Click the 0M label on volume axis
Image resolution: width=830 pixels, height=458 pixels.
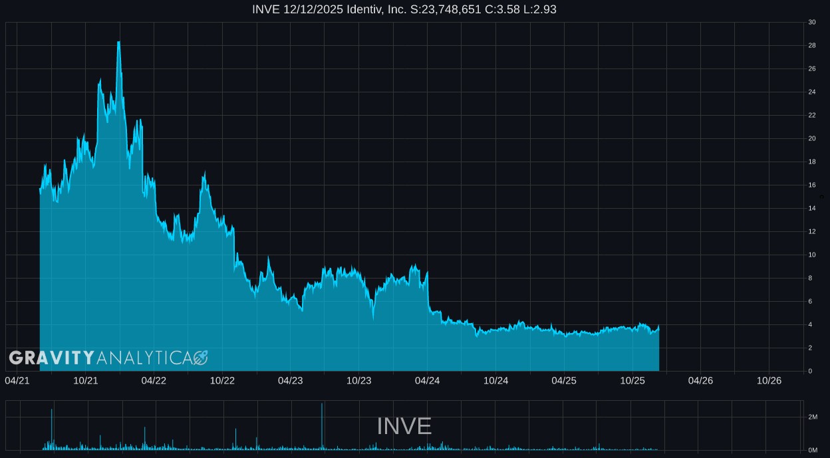click(813, 450)
